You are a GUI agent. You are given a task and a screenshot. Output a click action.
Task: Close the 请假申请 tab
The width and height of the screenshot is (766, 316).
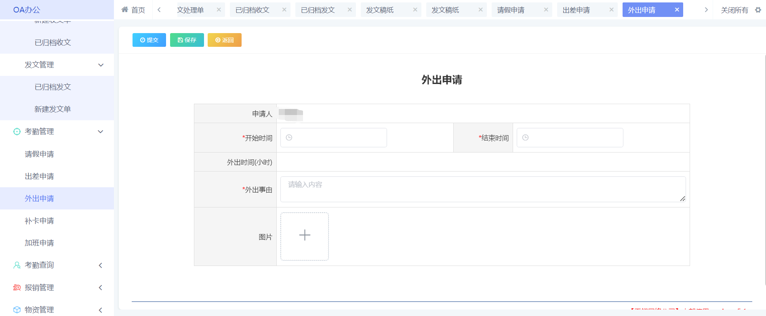(546, 10)
